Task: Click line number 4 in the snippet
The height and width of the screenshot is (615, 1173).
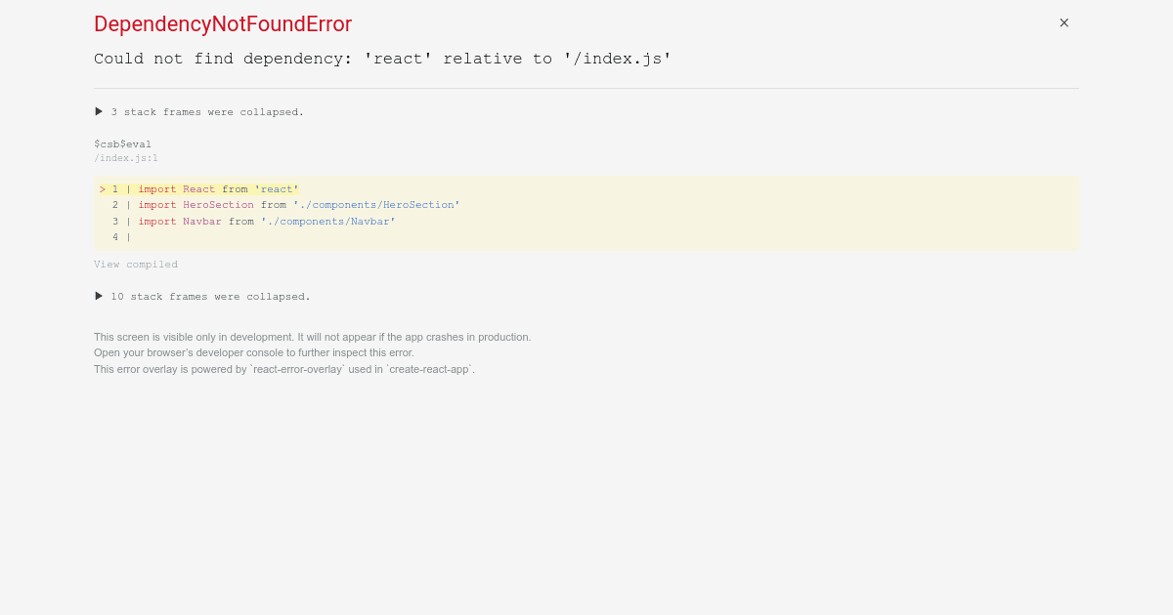Action: [115, 236]
